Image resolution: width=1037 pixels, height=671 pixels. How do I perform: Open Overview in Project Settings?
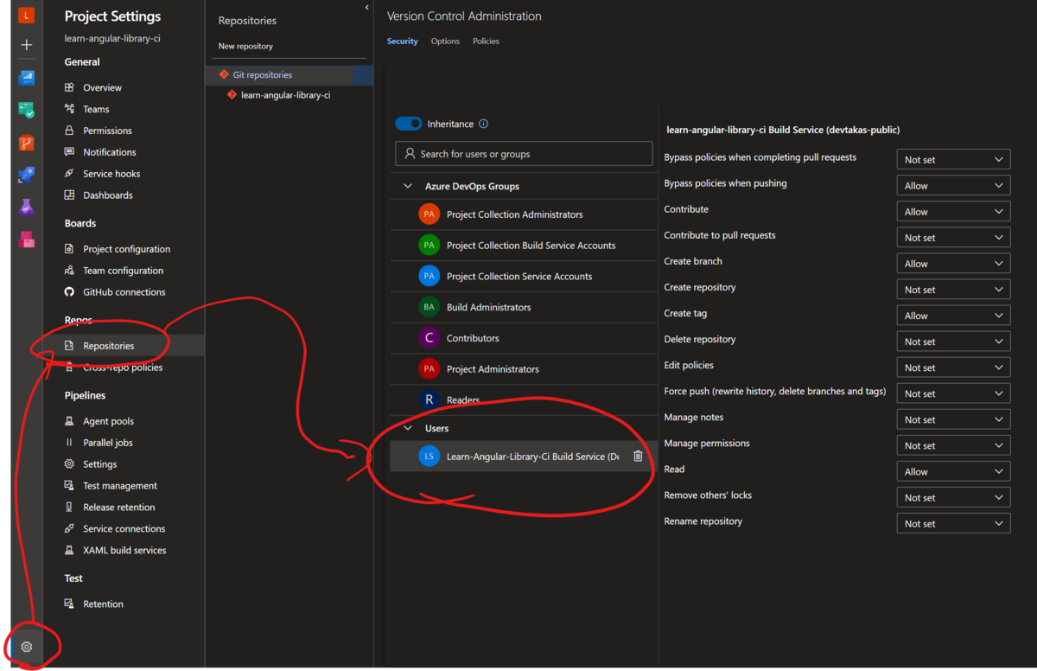[x=102, y=87]
